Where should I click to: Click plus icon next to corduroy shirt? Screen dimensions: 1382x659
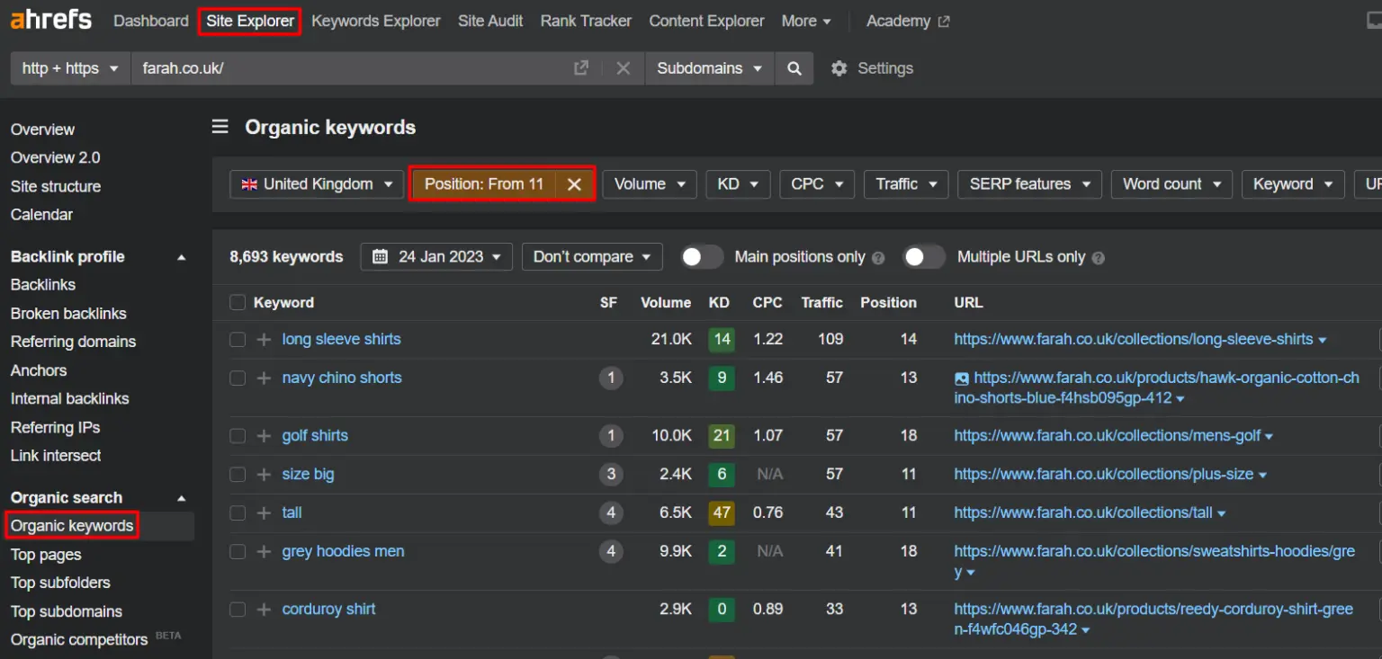[264, 610]
